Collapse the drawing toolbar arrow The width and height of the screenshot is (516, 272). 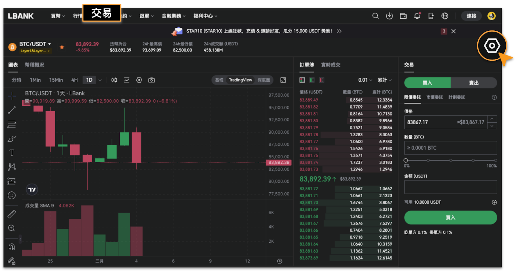click(20, 239)
